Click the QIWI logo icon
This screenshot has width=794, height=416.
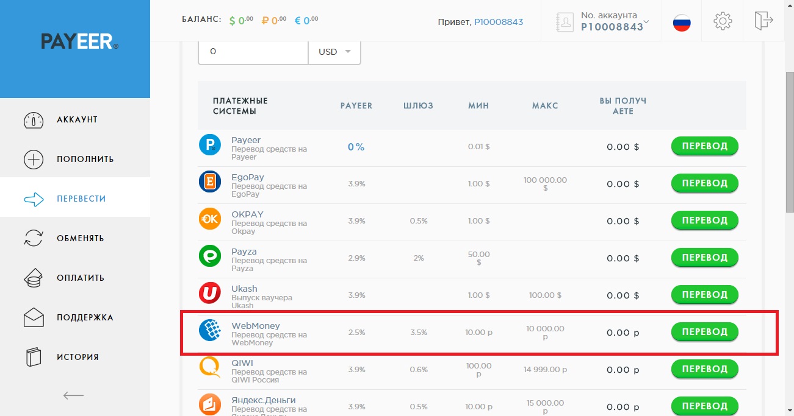(x=210, y=367)
